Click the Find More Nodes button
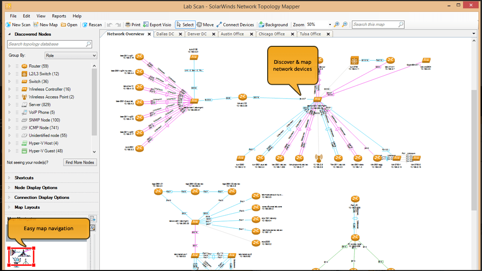Screen dimensions: 482x271 coord(80,162)
